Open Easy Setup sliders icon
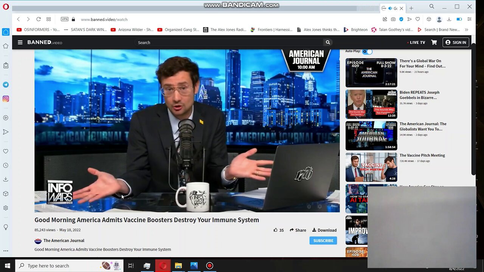 tap(469, 19)
